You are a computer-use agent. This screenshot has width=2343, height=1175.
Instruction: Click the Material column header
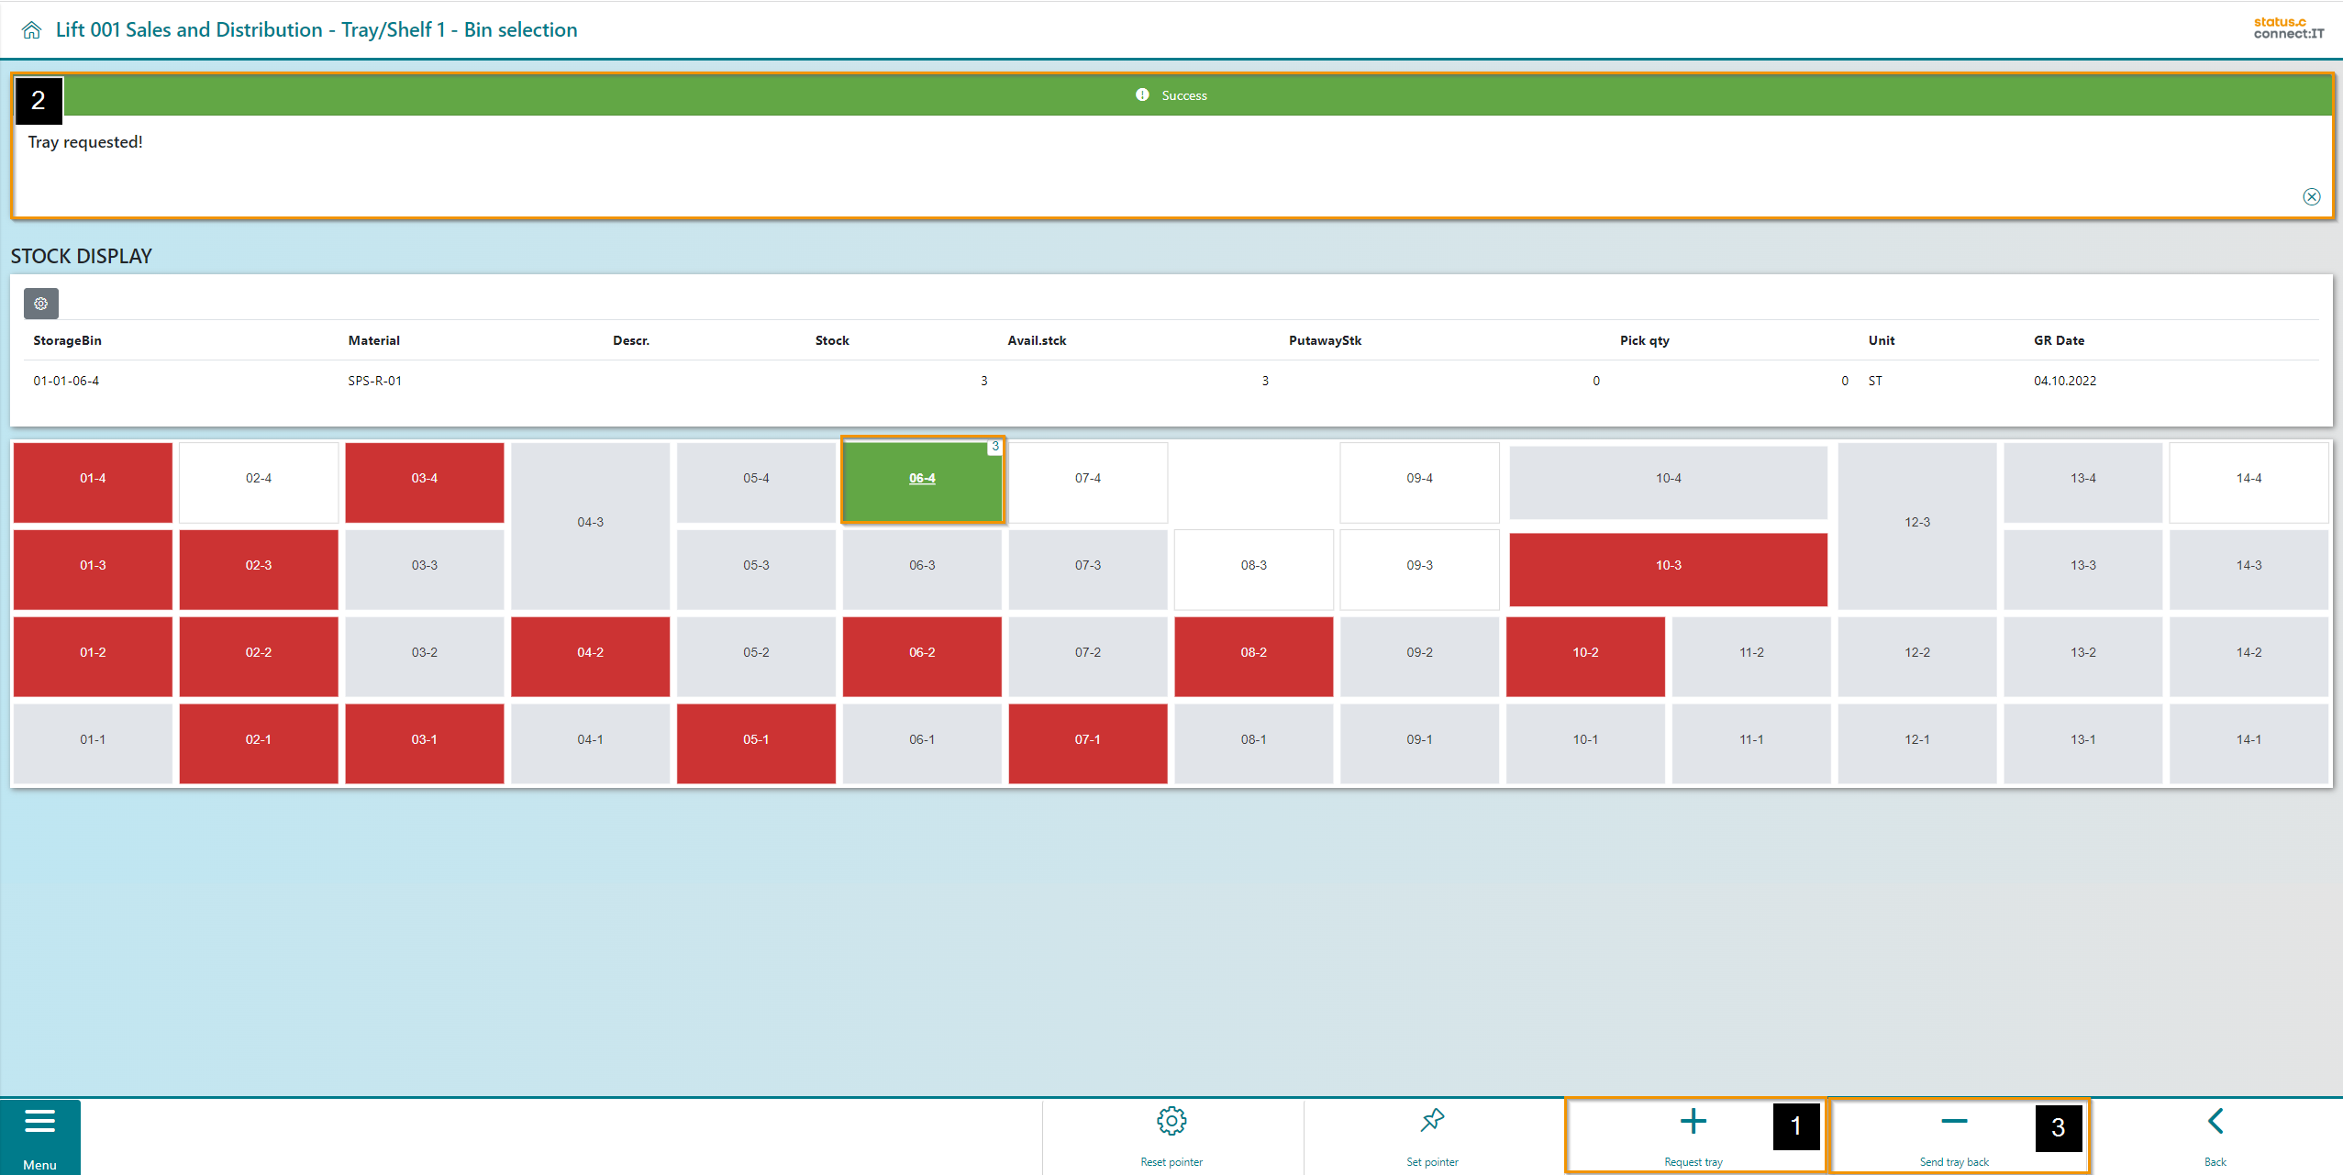coord(374,340)
